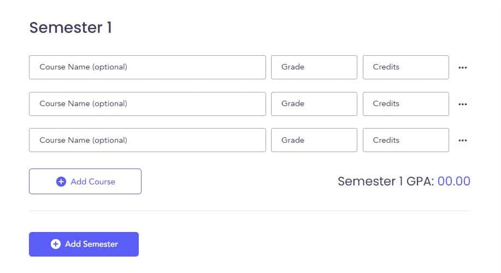
Task: Open the third course row's three-dot menu
Action: [462, 141]
